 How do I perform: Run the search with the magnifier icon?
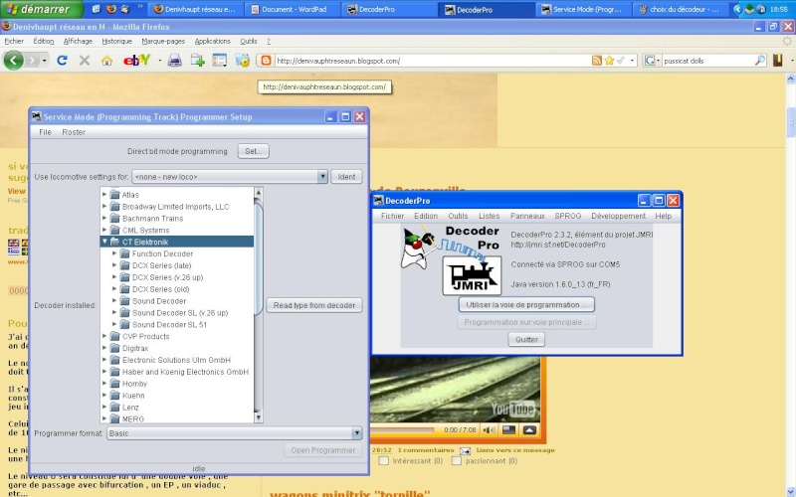(x=759, y=61)
